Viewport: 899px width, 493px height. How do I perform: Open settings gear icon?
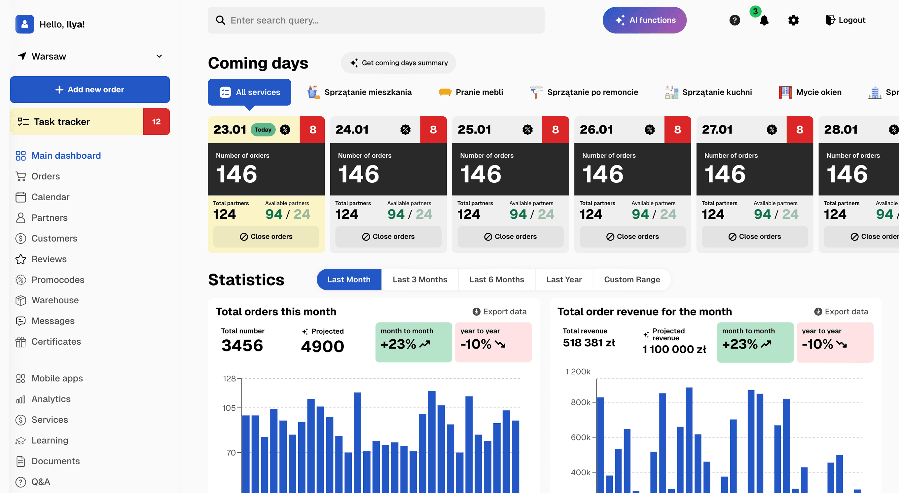pyautogui.click(x=793, y=20)
